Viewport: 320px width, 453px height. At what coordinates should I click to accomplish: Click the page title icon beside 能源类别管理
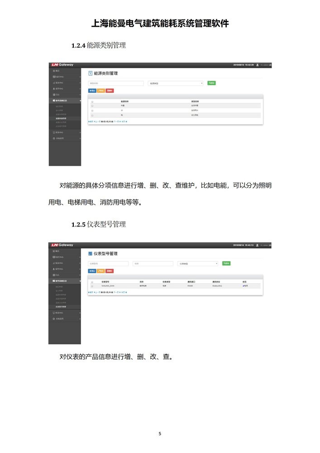pos(90,73)
